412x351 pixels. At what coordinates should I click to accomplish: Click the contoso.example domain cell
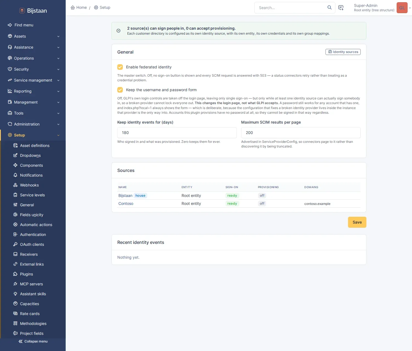pyautogui.click(x=317, y=204)
